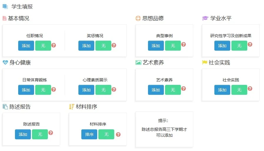264x151 pixels.
Task: Show help for 心理素质展示
Action: (x=114, y=90)
